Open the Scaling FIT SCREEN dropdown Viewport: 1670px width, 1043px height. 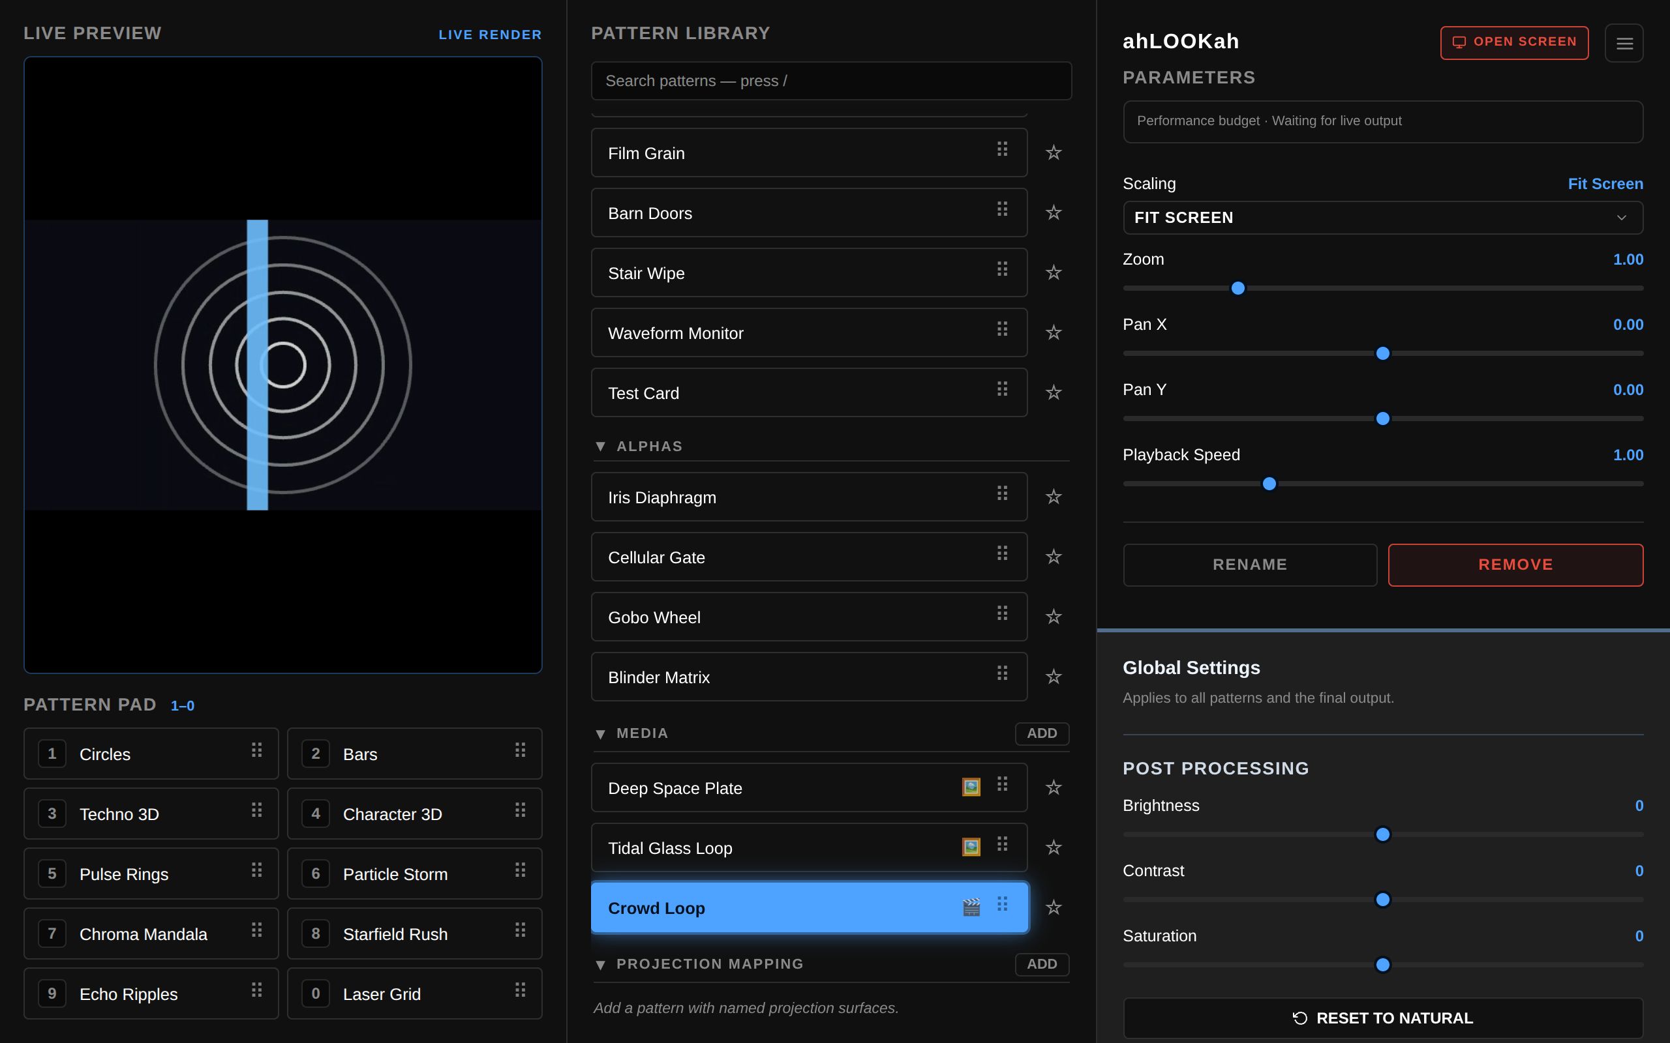click(x=1383, y=218)
